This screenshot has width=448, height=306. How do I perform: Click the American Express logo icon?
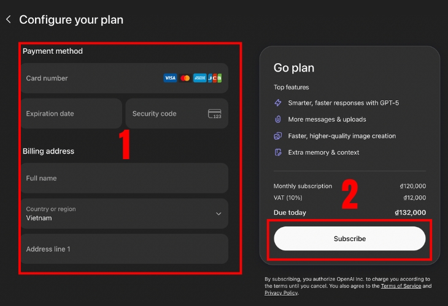pyautogui.click(x=199, y=78)
